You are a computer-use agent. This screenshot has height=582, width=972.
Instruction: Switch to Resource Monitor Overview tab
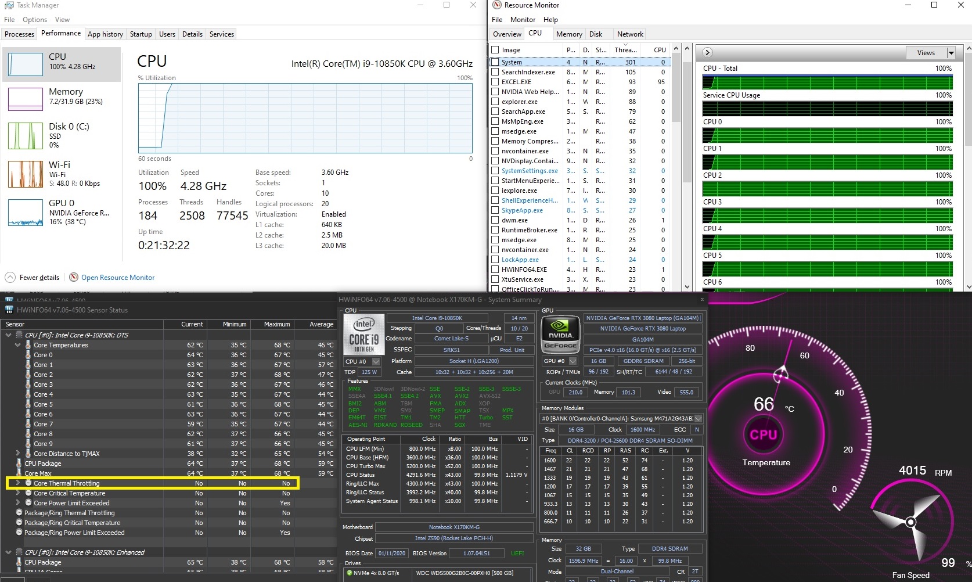click(507, 34)
